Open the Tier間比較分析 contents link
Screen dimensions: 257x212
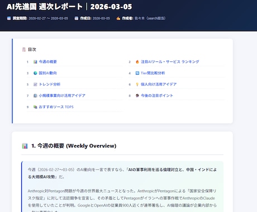pyautogui.click(x=153, y=73)
